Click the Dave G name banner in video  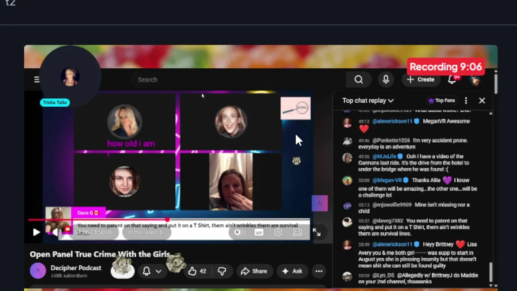88,213
